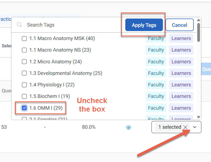The height and width of the screenshot is (162, 211).
Task: Check the 1.1 Macro Anatomy MSK box
Action: click(x=24, y=39)
